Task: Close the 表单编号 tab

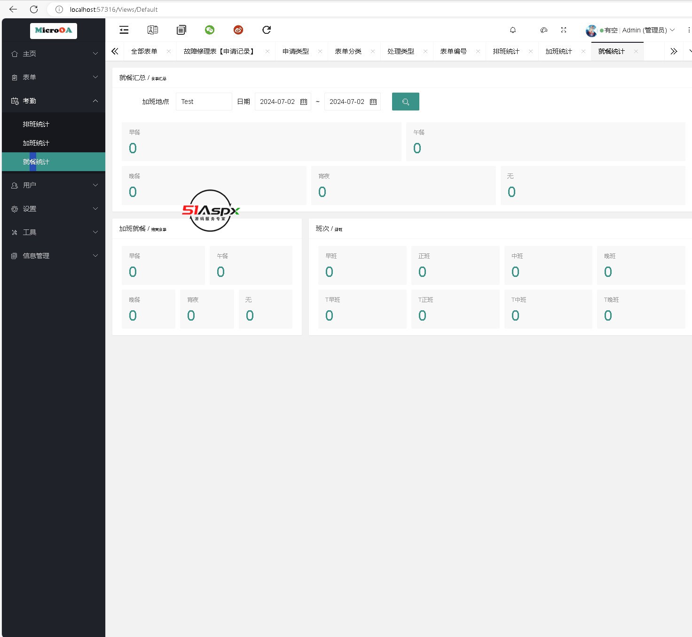Action: (478, 51)
